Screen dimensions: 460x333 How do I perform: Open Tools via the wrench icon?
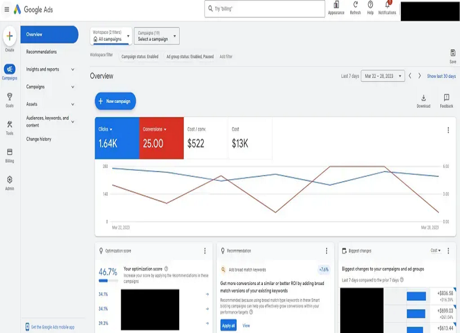pos(9,124)
